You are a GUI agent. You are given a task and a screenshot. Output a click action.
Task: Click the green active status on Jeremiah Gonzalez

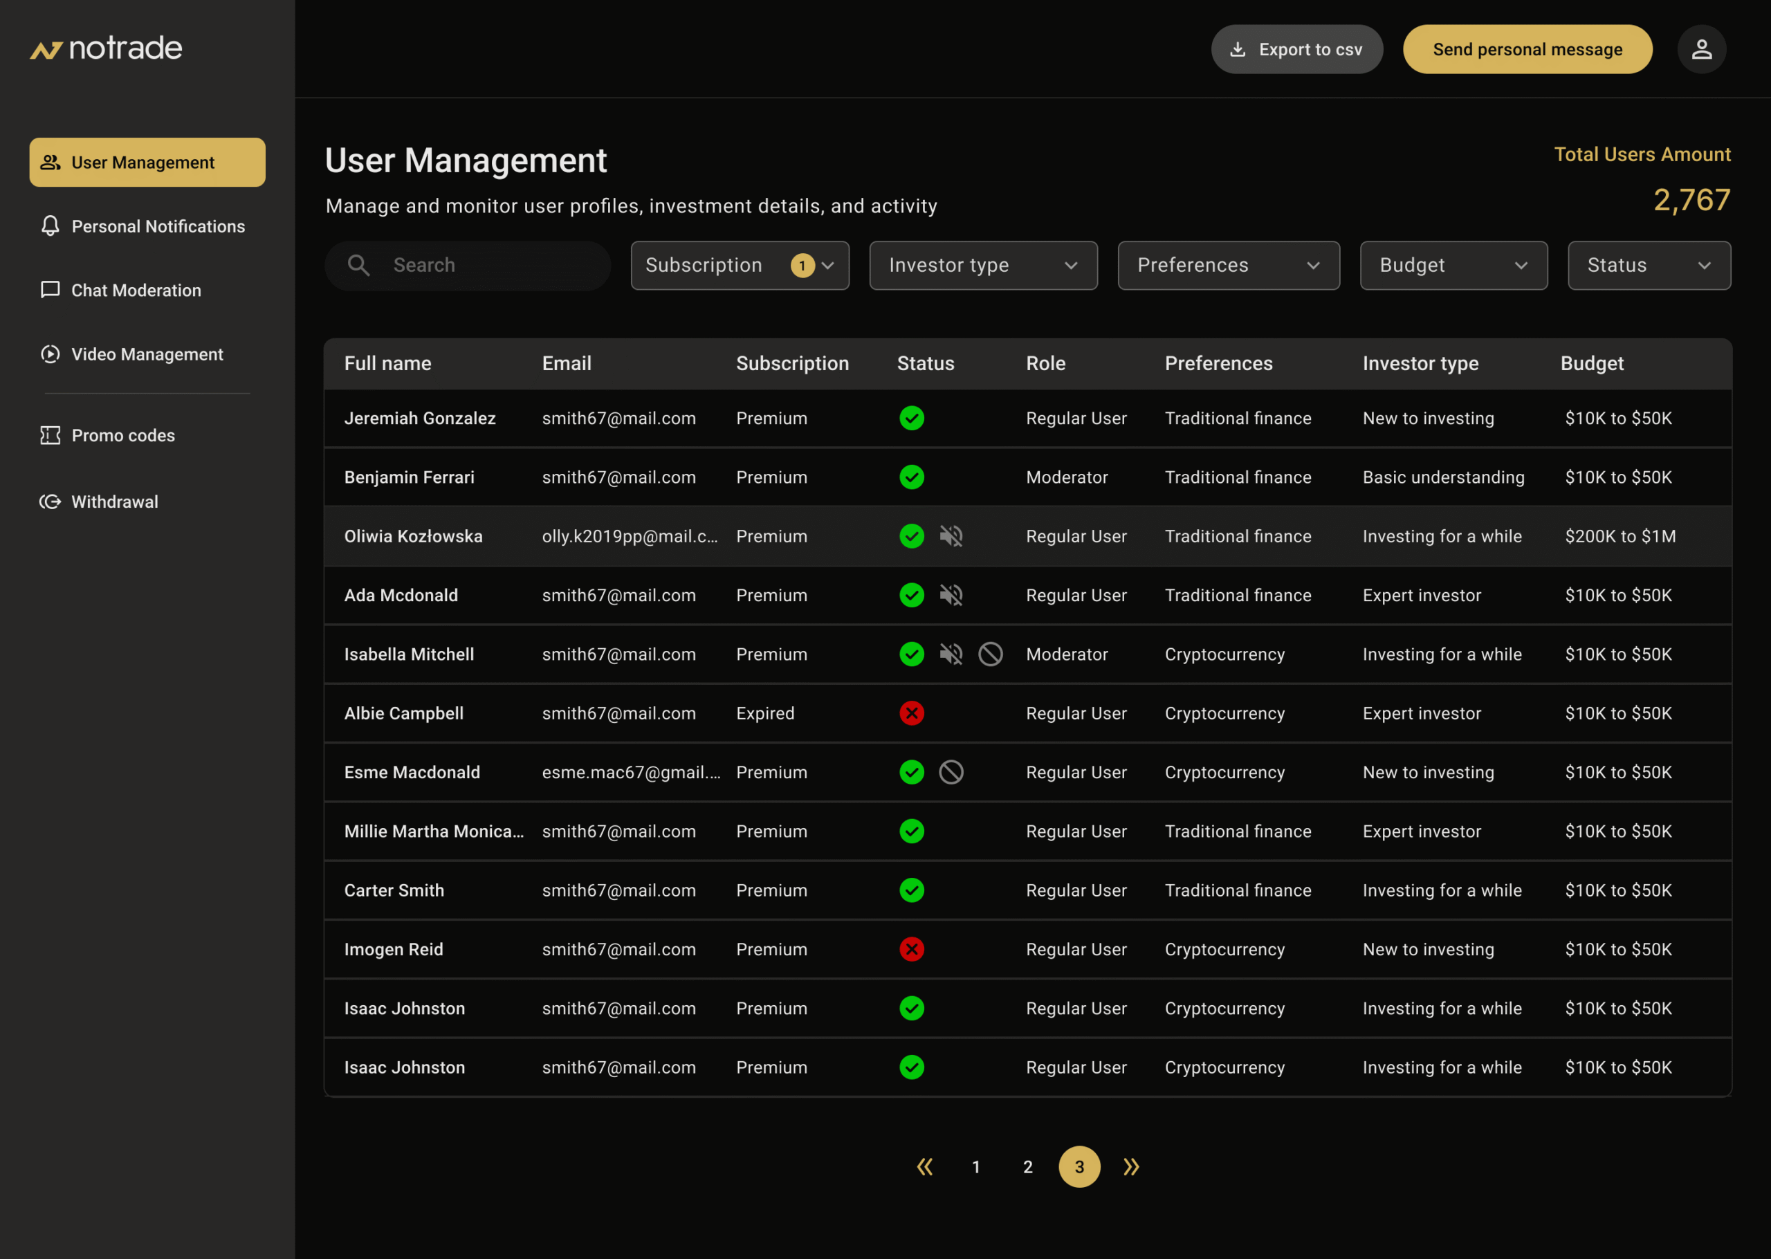point(912,418)
